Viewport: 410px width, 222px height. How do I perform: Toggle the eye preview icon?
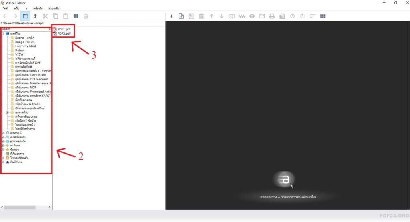click(x=252, y=16)
